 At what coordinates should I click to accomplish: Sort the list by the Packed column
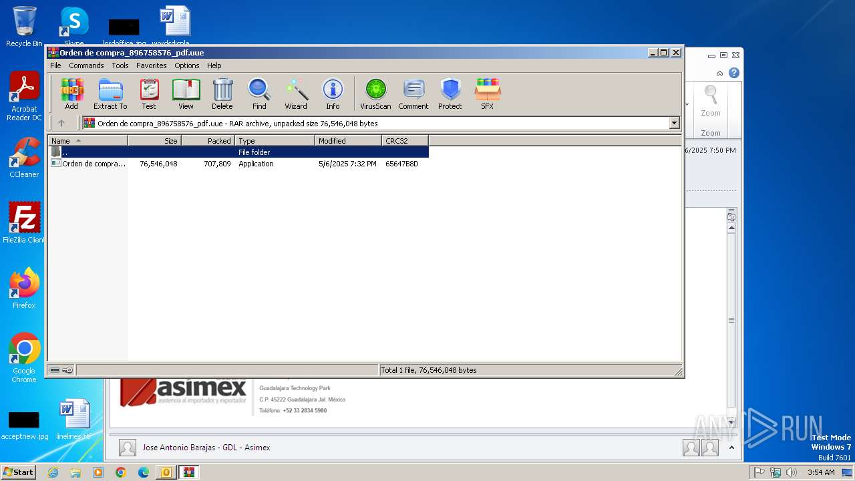208,140
